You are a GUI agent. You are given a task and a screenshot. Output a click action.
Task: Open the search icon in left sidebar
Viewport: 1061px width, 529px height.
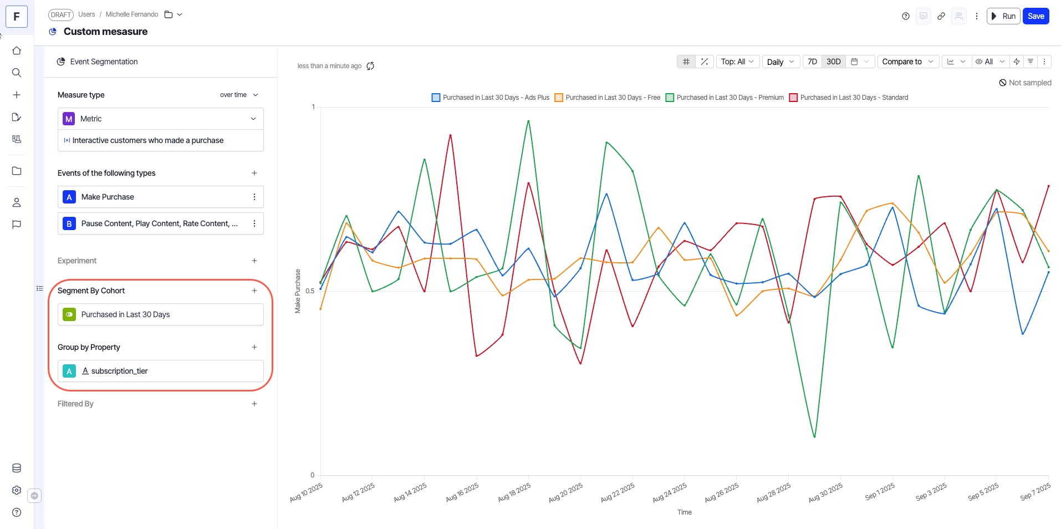click(17, 73)
